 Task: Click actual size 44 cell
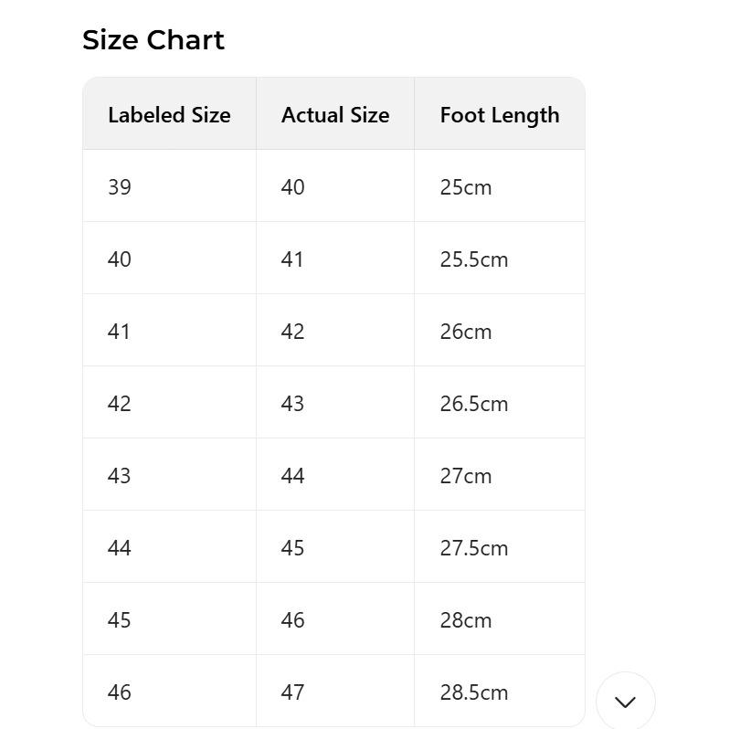click(292, 476)
